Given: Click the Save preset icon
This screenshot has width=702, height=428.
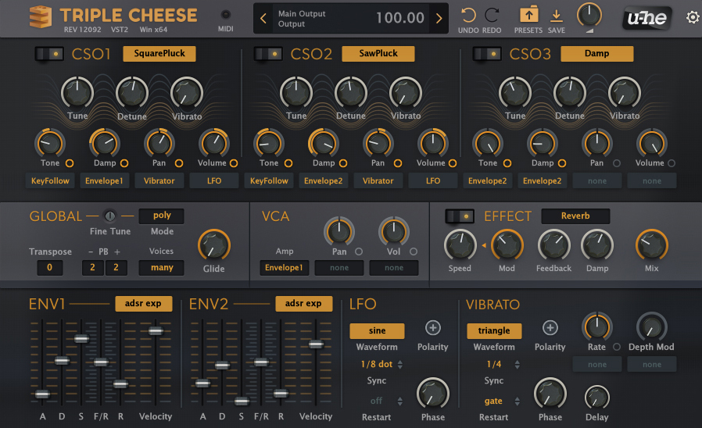Looking at the screenshot, I should point(556,16).
